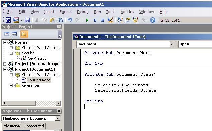Open the Insert object dropdown arrow
The image size is (212, 131).
21,20
